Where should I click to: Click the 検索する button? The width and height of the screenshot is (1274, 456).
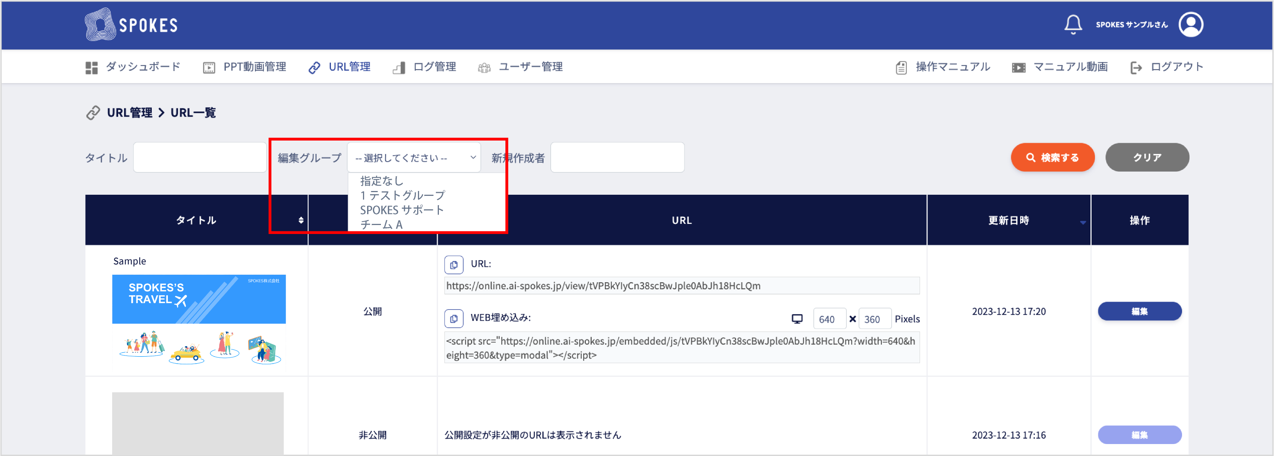click(1052, 158)
